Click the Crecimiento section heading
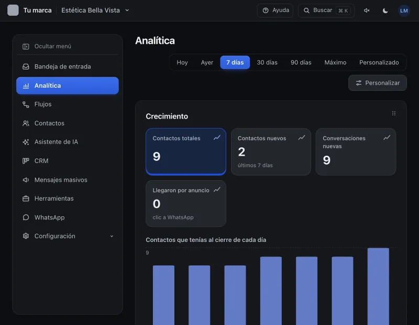The image size is (419, 325). pos(167,116)
